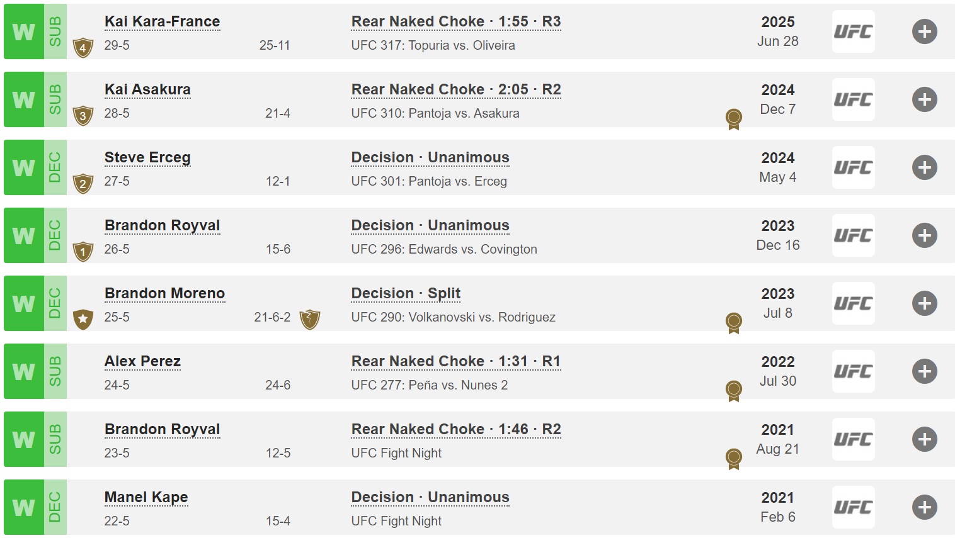
Task: Click rank 4 shield badge beside Kara-France
Action: point(83,47)
